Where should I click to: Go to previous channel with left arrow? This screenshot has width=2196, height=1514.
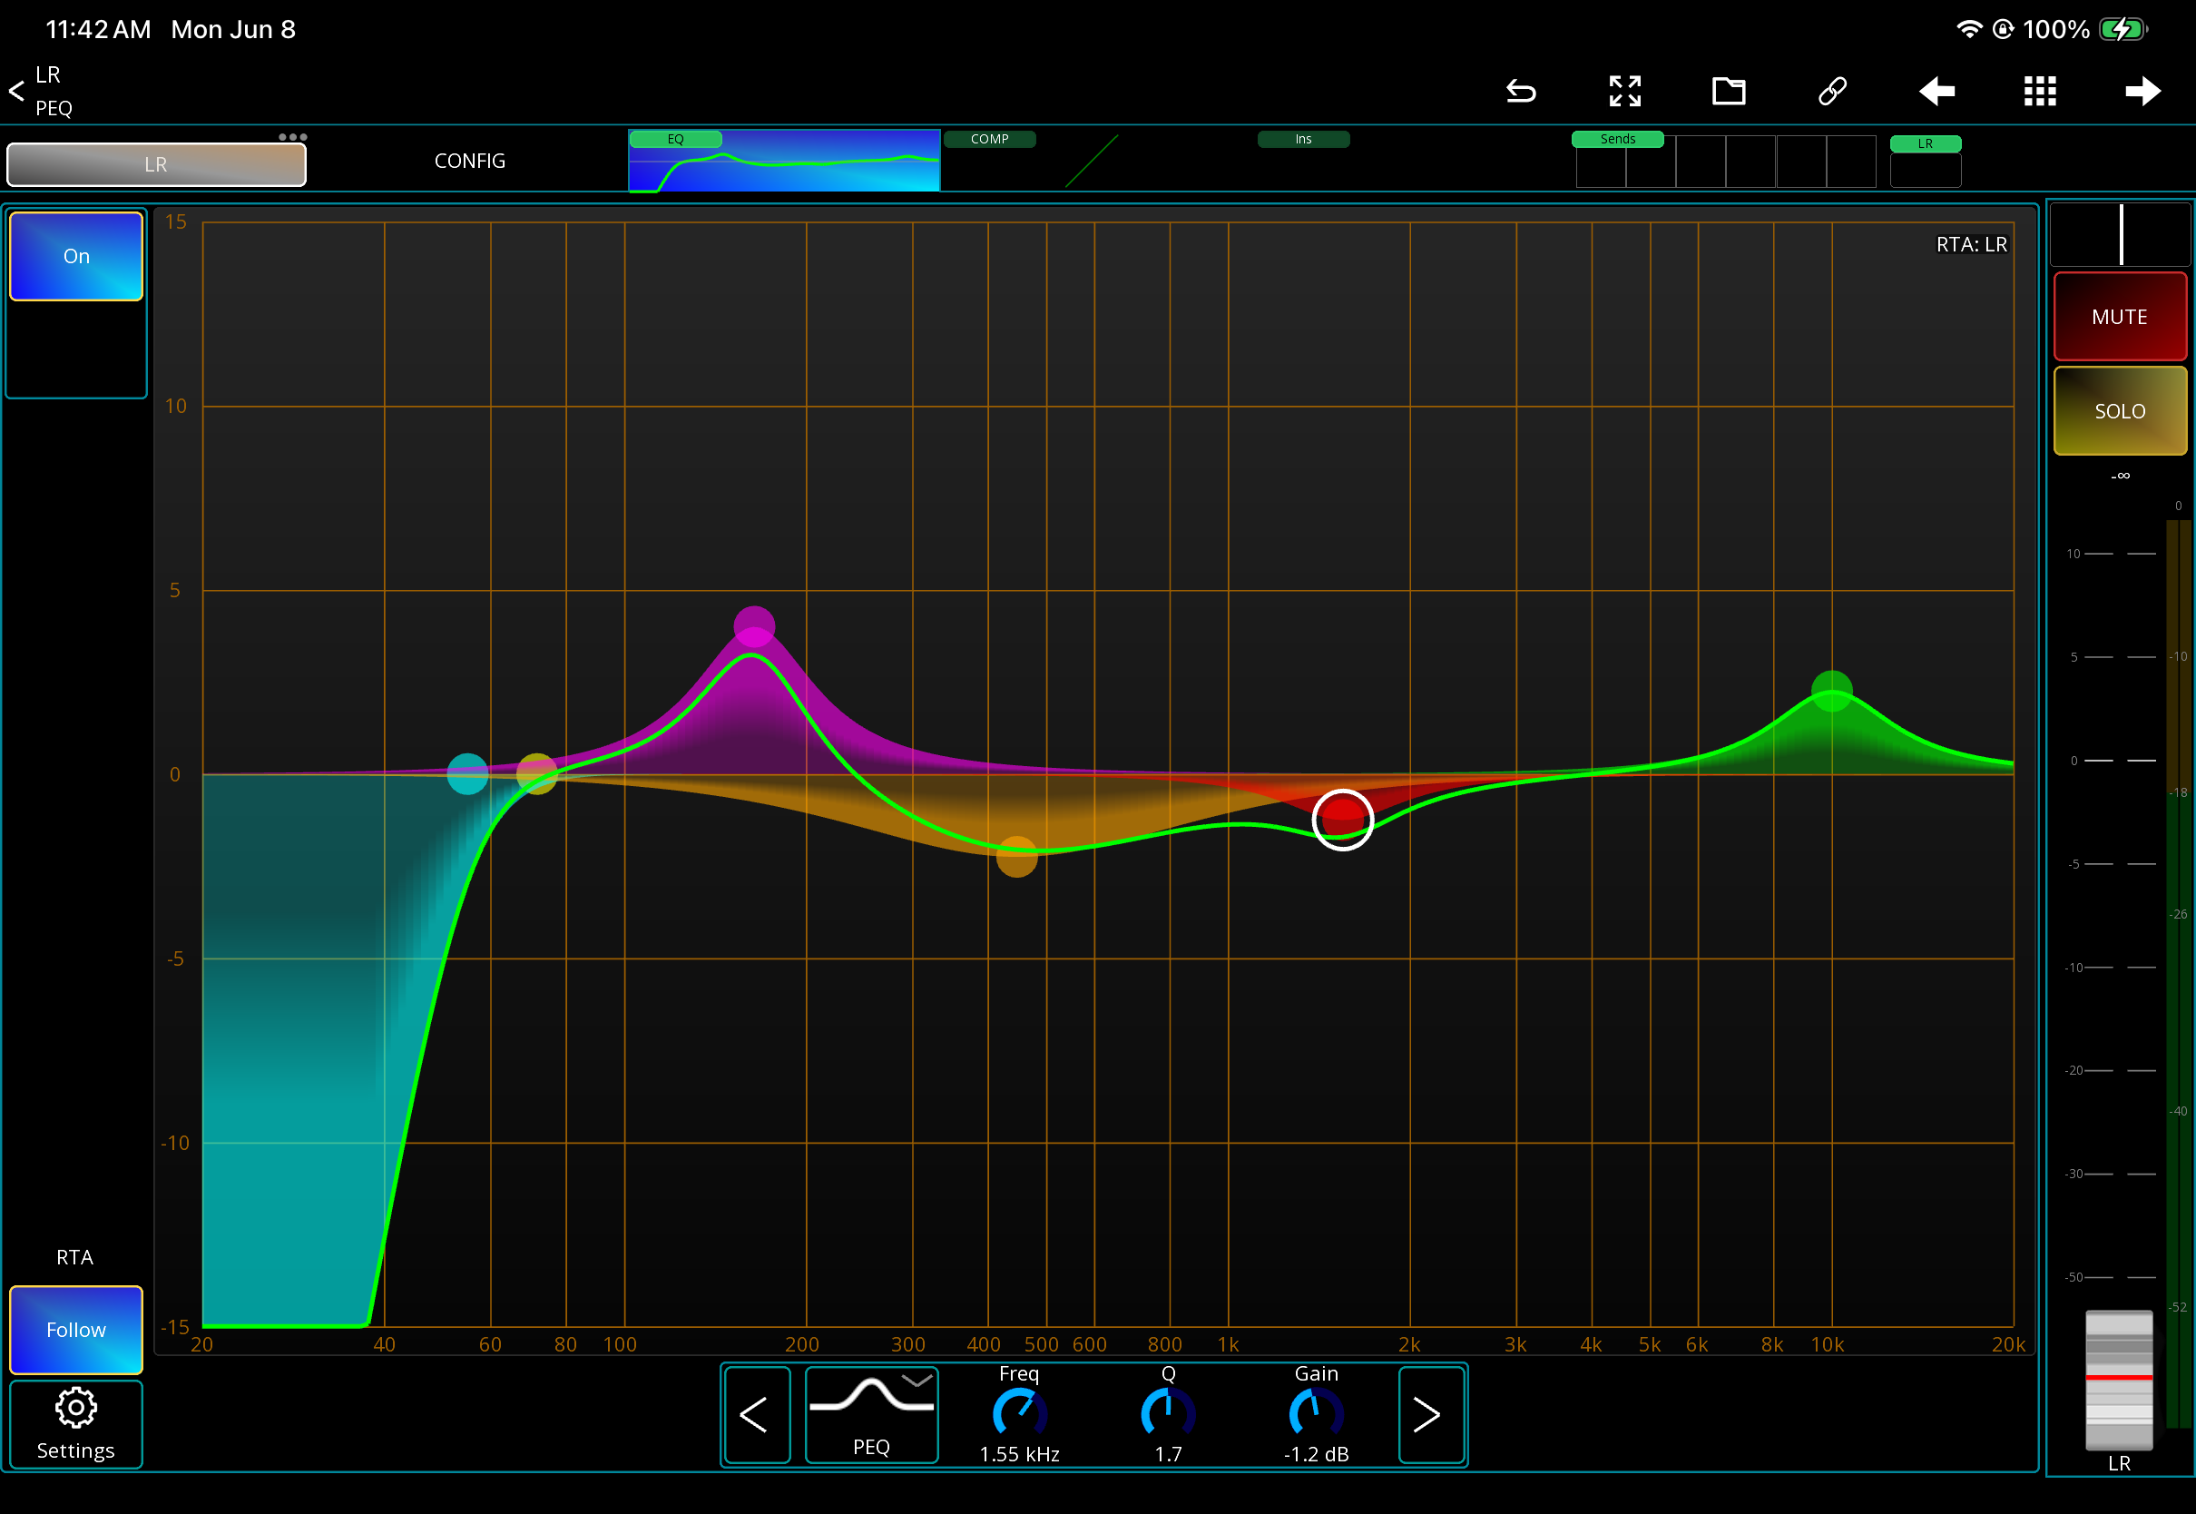tap(1936, 91)
